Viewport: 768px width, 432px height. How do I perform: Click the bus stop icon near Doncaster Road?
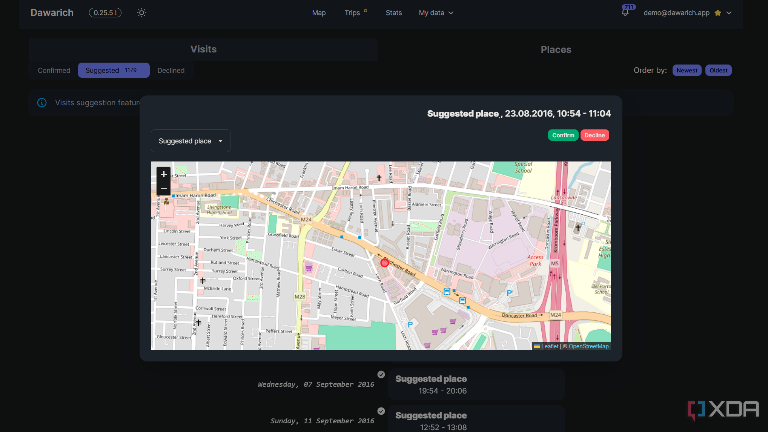(x=462, y=301)
